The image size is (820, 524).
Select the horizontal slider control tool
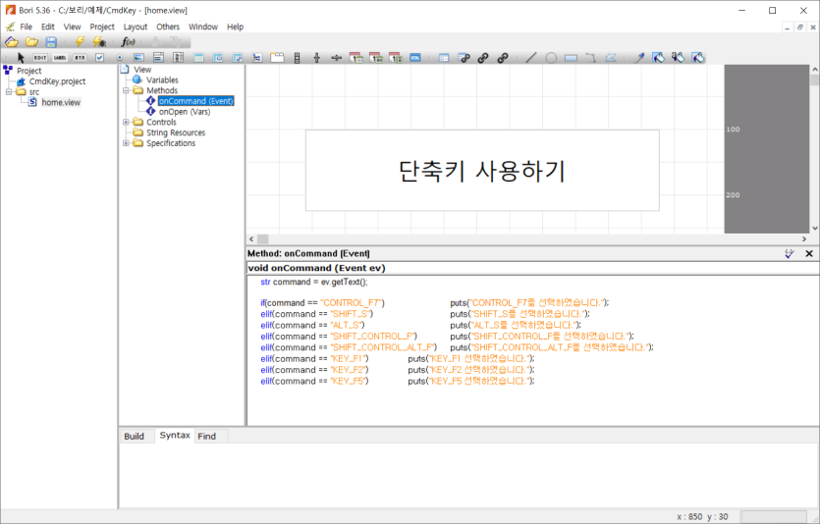point(336,58)
